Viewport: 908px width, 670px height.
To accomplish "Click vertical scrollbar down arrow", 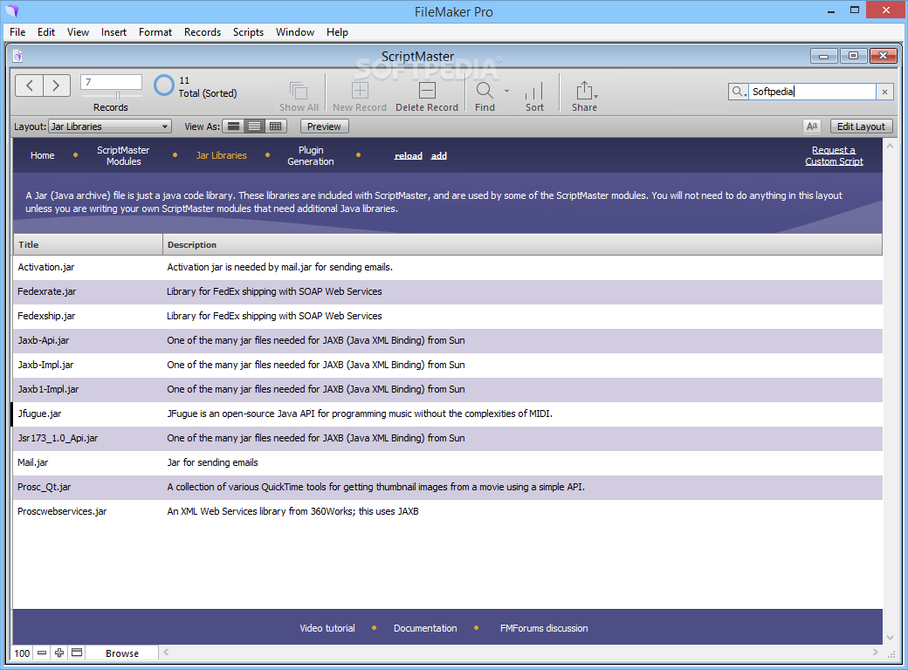I will pyautogui.click(x=890, y=638).
